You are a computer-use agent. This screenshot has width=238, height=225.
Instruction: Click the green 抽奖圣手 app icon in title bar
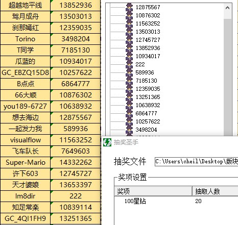click(x=107, y=142)
